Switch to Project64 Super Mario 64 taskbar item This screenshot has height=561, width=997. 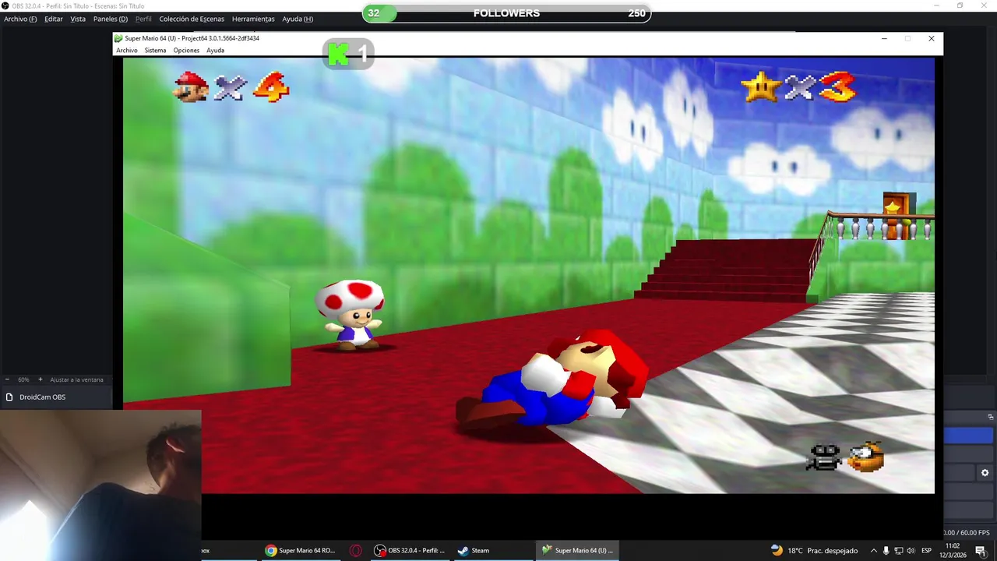coord(577,550)
